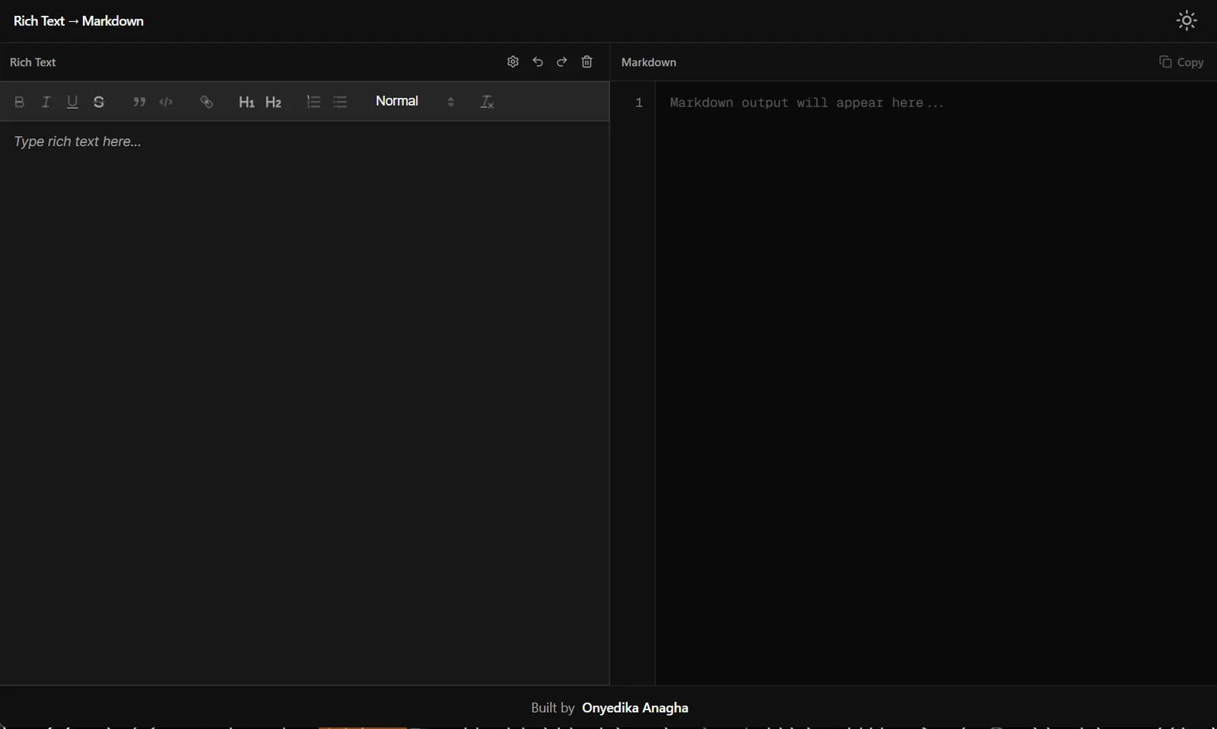Image resolution: width=1217 pixels, height=729 pixels.
Task: Undo the last edit
Action: point(538,62)
